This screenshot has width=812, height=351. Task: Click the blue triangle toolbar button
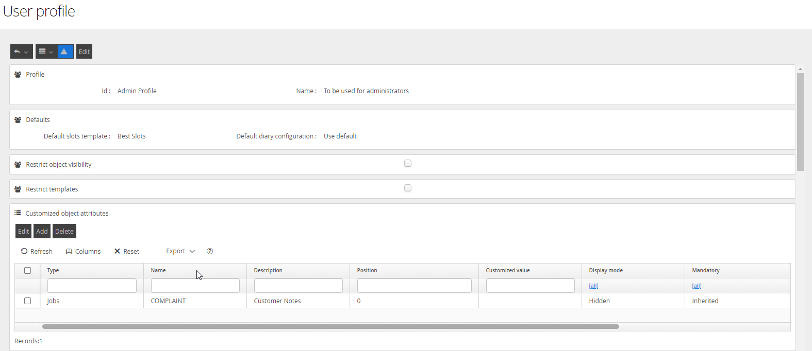[64, 51]
